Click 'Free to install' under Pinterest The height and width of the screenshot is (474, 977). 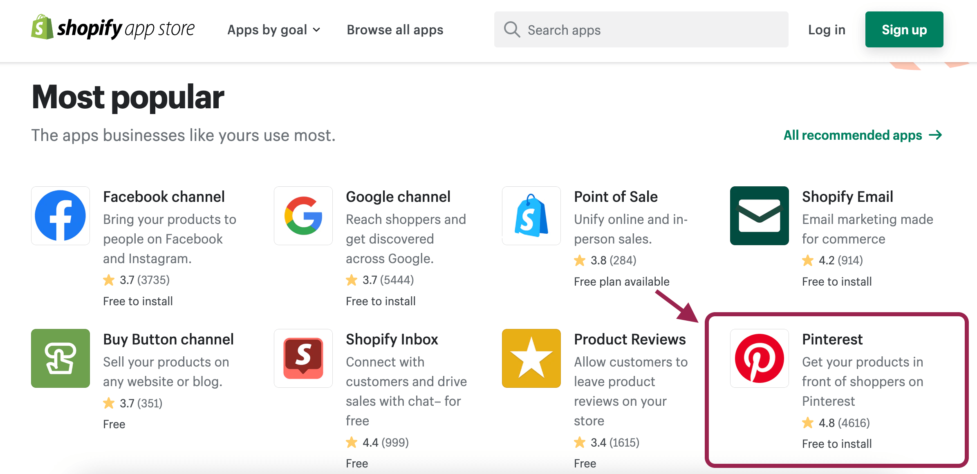pos(837,444)
